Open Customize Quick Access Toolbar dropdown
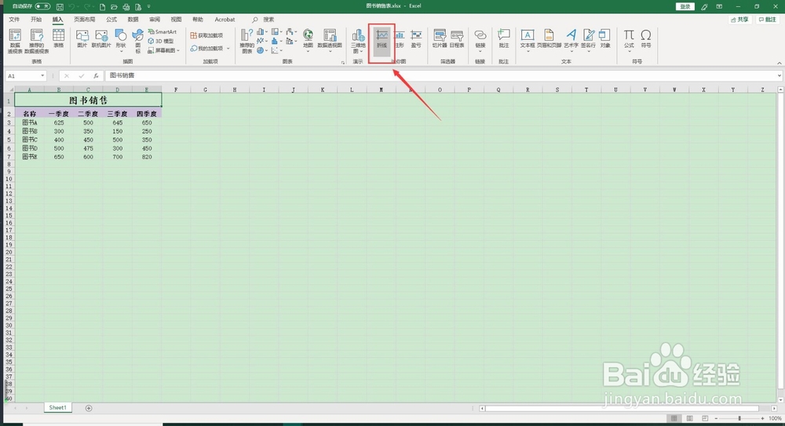785x426 pixels. [148, 6]
